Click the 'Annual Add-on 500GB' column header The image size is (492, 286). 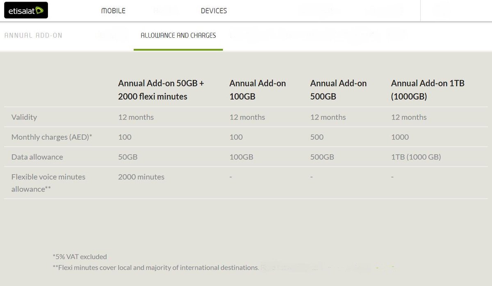tap(338, 90)
